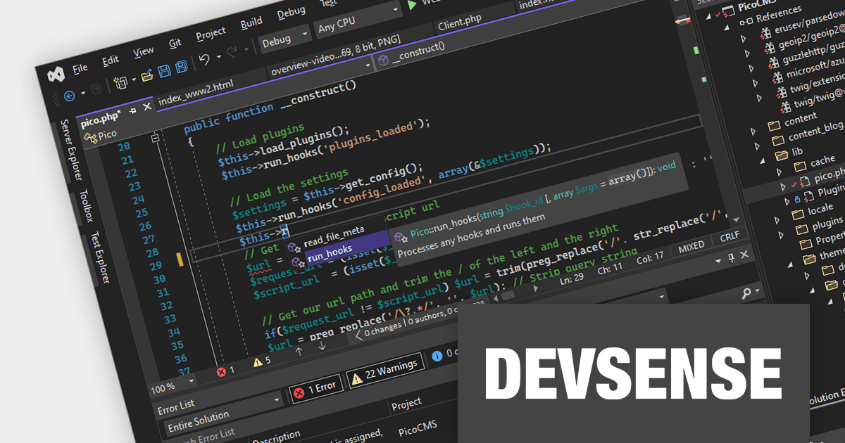Click the Undo arrow icon
The height and width of the screenshot is (443, 845).
tap(204, 59)
